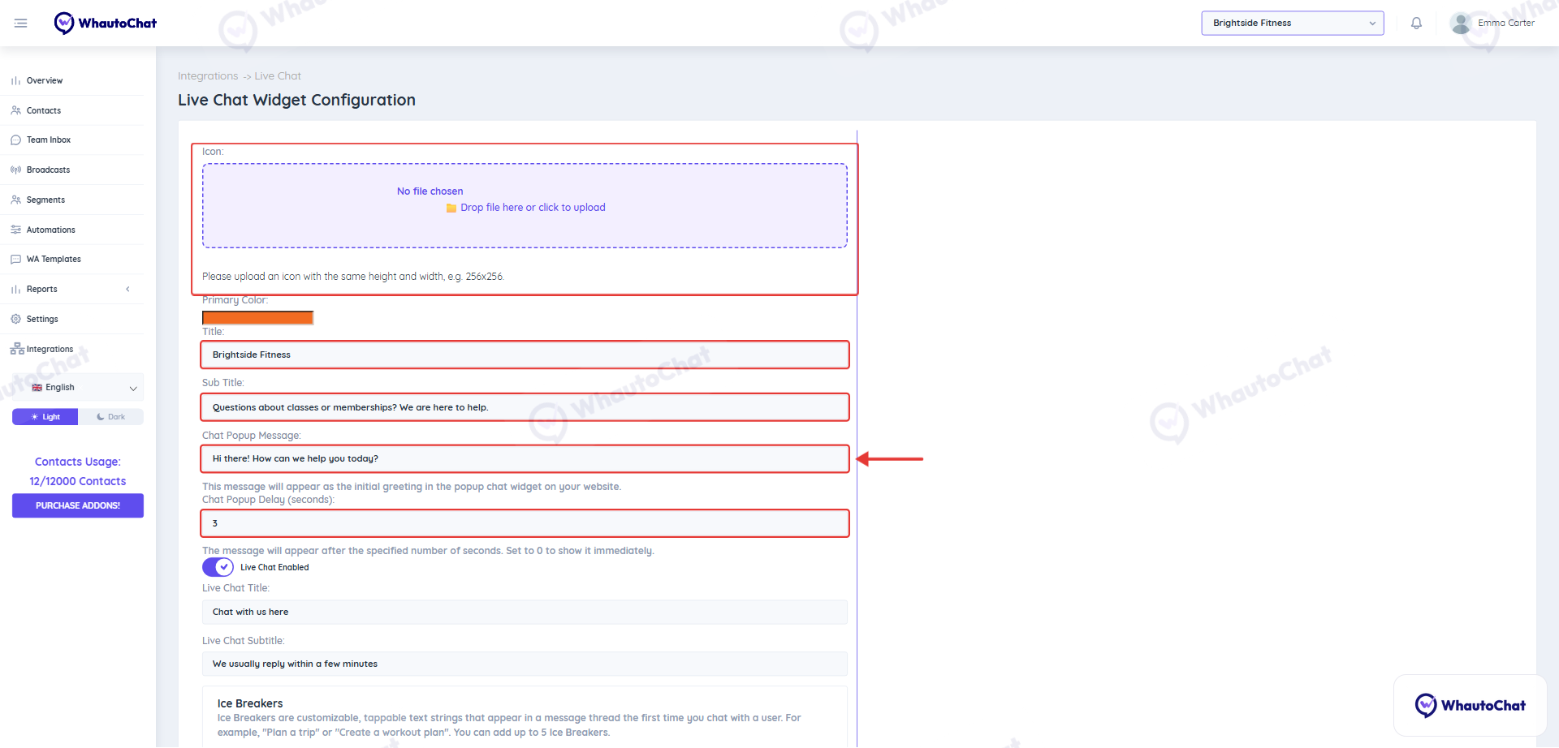Click Drop file here or click to upload
This screenshot has width=1559, height=748.
point(533,208)
